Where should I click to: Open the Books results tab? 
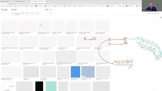click(23, 13)
